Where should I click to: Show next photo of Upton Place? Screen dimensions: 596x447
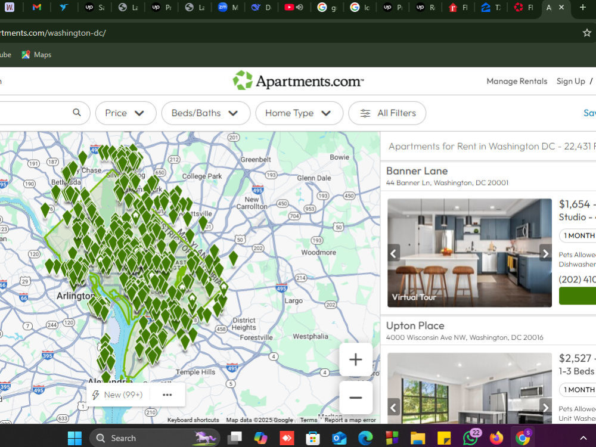[545, 408]
